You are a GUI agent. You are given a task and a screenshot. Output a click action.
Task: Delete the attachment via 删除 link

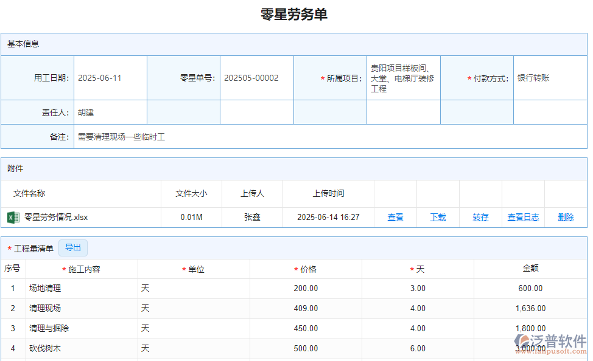click(566, 217)
